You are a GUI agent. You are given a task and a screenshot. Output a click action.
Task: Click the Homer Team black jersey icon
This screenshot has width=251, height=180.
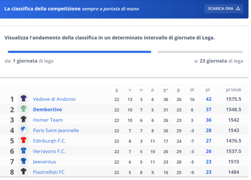tap(24, 119)
